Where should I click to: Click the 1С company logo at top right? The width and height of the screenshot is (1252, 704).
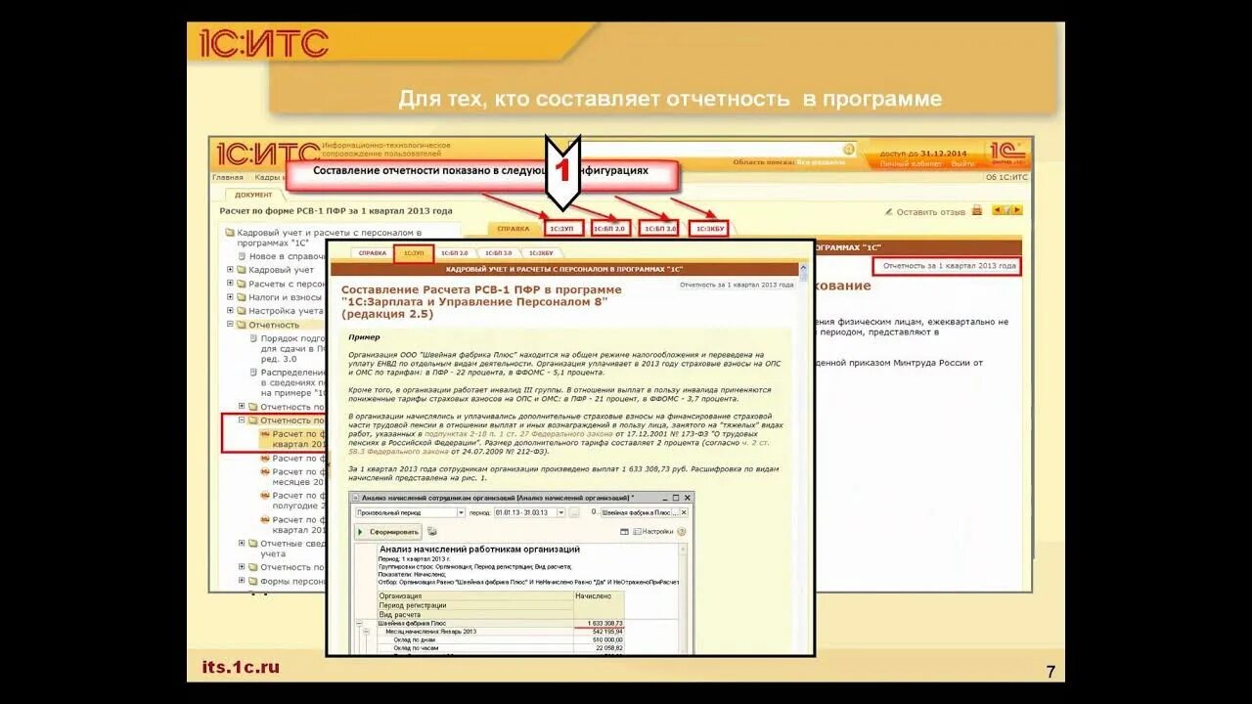click(x=1006, y=152)
